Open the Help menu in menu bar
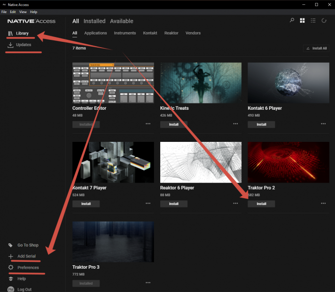Screen dimensions: 335x292 [x=33, y=12]
